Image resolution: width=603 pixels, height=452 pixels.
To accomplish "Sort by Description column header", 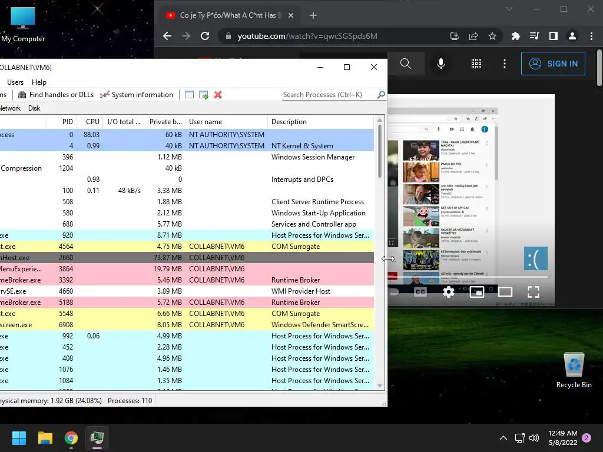I will tap(321, 122).
